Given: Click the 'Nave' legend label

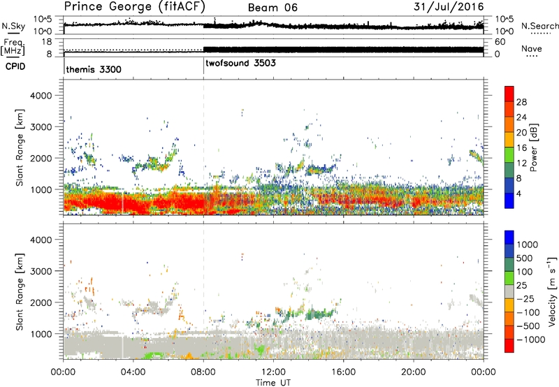Looking at the screenshot, I should [532, 48].
